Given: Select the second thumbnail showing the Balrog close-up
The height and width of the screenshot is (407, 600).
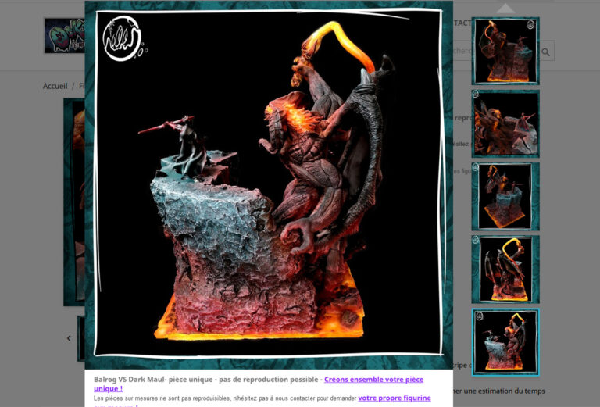Looking at the screenshot, I should click(x=505, y=123).
